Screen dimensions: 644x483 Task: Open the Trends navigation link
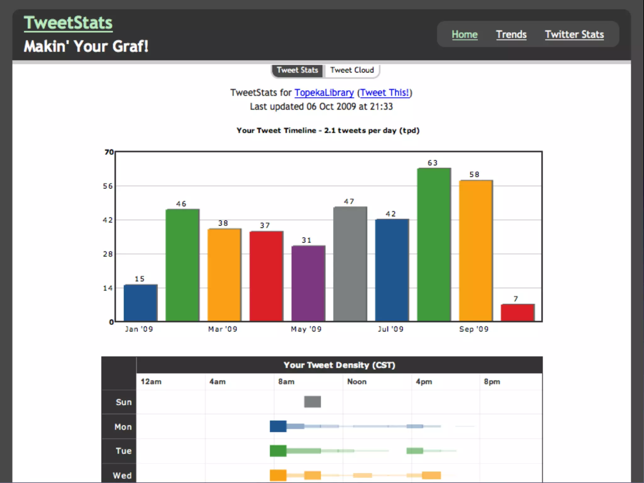[511, 34]
